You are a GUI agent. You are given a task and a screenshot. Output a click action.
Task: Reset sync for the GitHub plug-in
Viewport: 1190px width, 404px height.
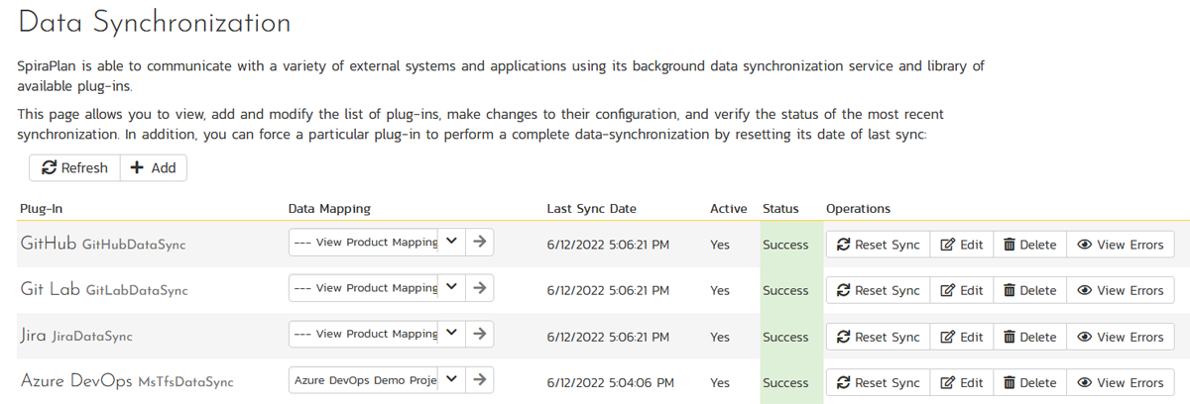coord(878,245)
